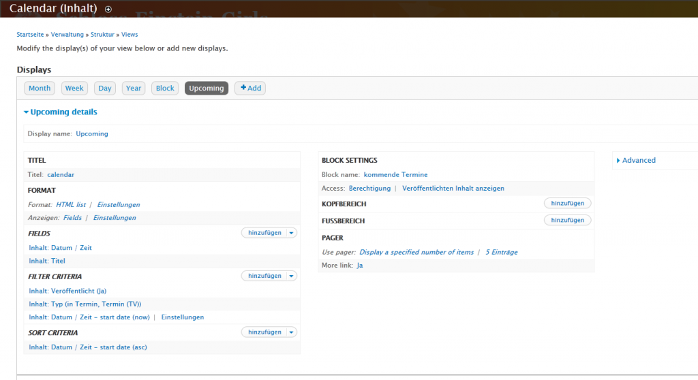Toggle the More link Ja setting
Screen dimensions: 698x380
click(360, 265)
